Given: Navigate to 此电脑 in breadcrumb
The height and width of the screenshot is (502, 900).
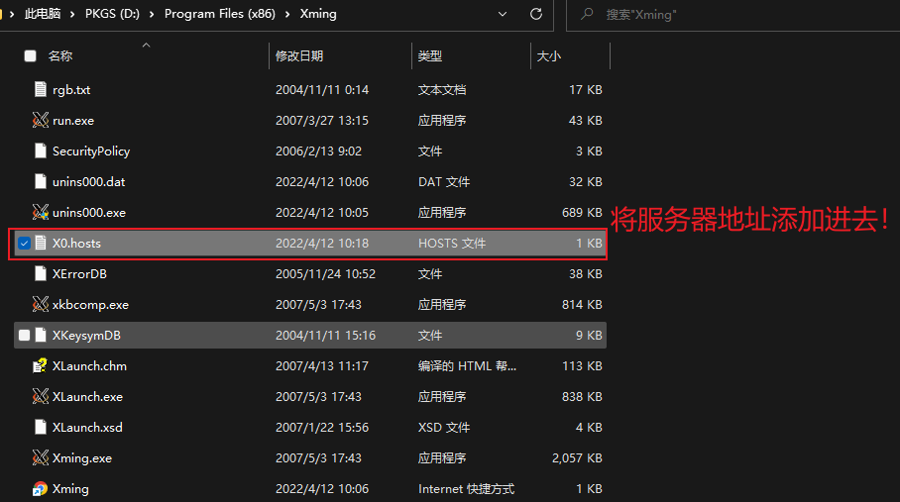Looking at the screenshot, I should coord(43,14).
